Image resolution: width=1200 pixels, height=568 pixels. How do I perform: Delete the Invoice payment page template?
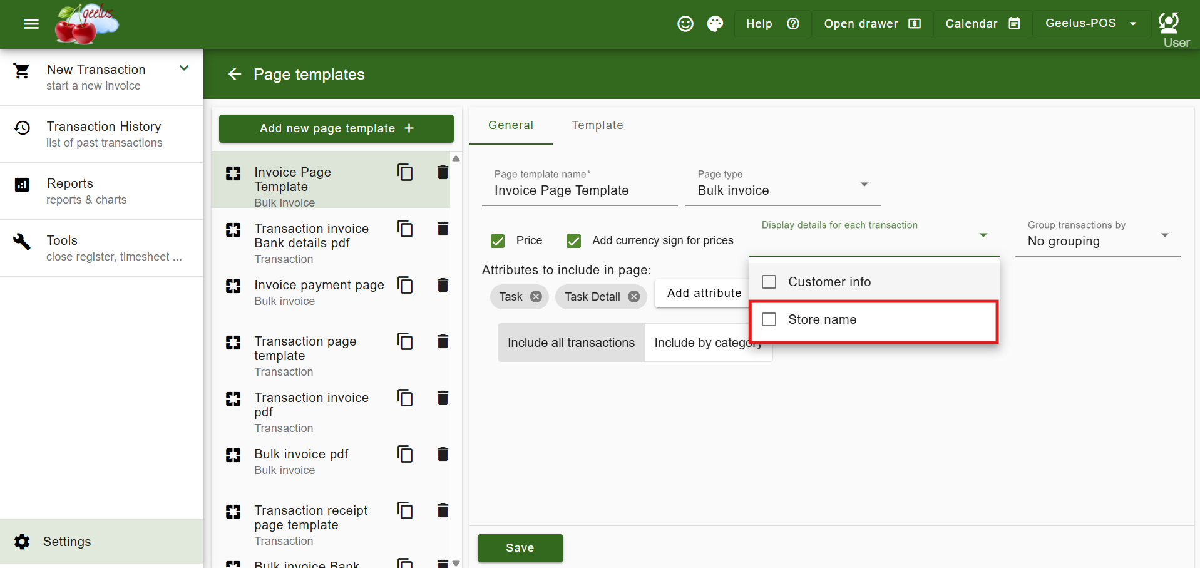[x=443, y=286]
